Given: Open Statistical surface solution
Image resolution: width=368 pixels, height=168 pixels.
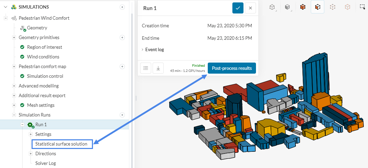Looking at the screenshot, I should 61,144.
